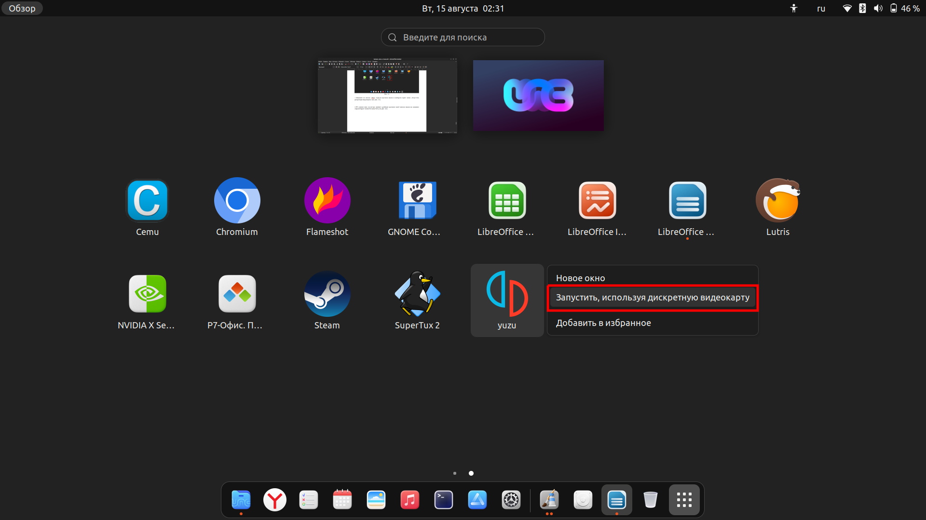
Task: Open the Trash in the dock
Action: point(651,500)
